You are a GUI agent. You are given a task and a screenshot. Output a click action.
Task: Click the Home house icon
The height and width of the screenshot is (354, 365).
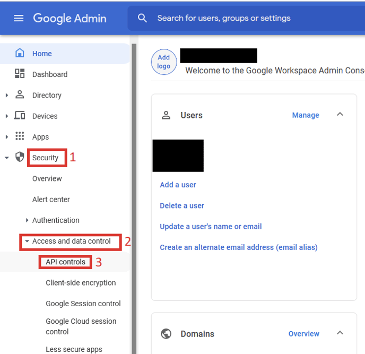[x=20, y=53]
